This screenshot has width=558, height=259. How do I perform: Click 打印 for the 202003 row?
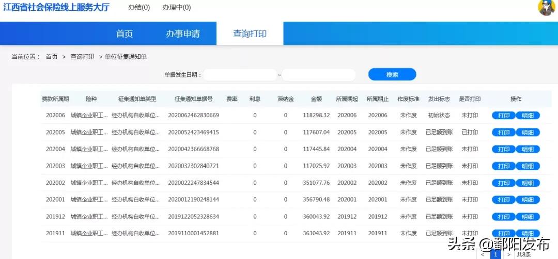click(x=504, y=166)
